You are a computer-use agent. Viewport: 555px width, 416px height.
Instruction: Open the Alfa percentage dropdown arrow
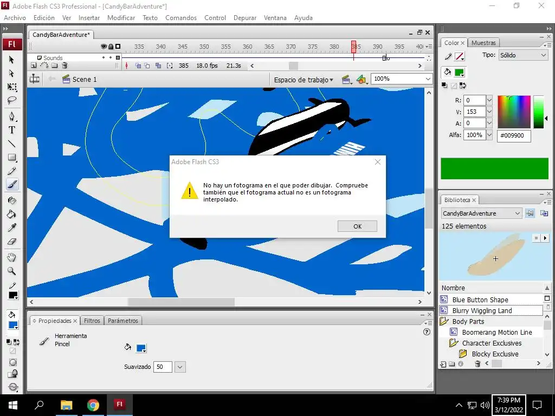(x=489, y=135)
